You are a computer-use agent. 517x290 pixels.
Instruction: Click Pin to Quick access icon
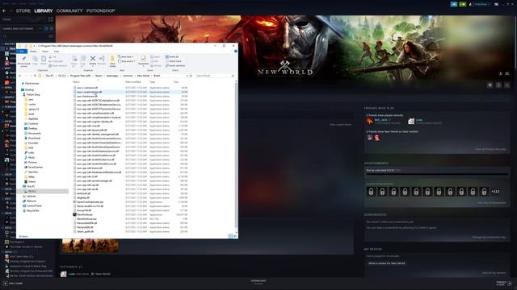(23, 61)
